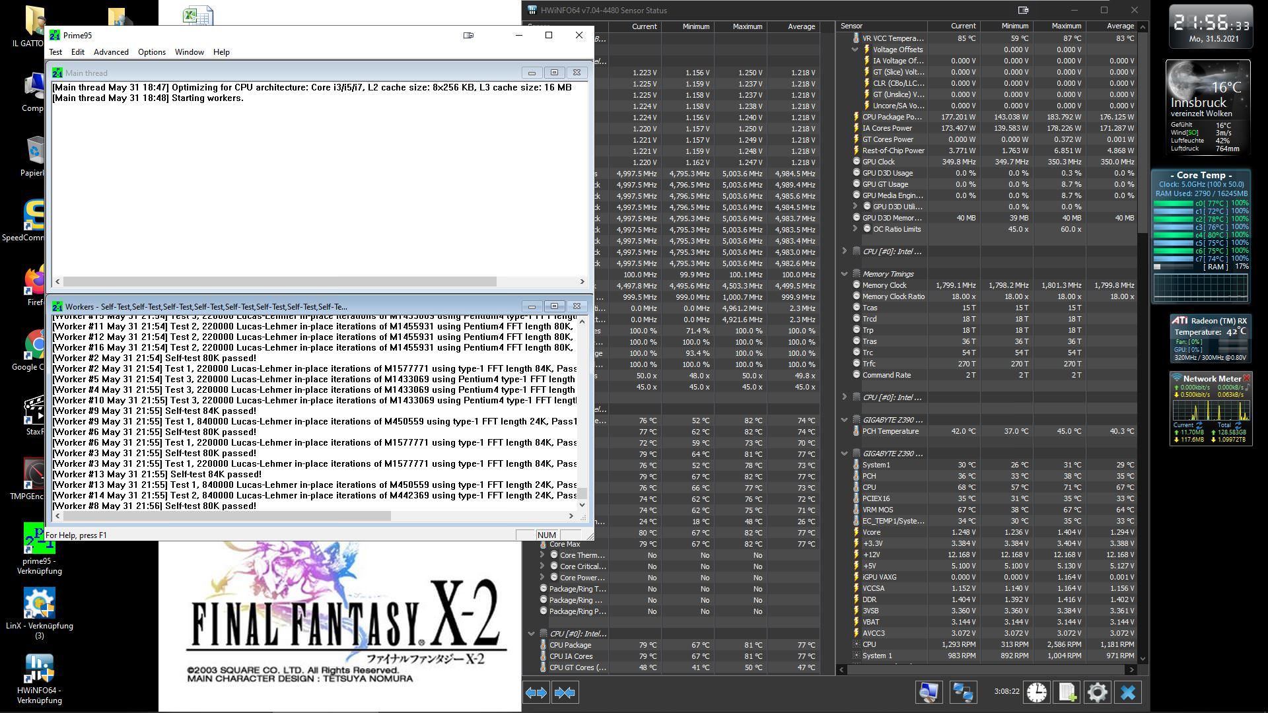Open HWiNFO remote network computers icon
This screenshot has height=713, width=1268.
[x=963, y=693]
